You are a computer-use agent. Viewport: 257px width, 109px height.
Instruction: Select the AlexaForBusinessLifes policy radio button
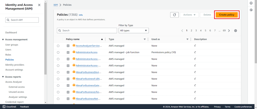click(58, 92)
